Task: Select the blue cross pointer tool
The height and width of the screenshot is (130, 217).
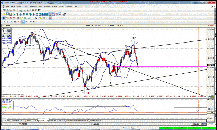Action: [x=4, y=18]
